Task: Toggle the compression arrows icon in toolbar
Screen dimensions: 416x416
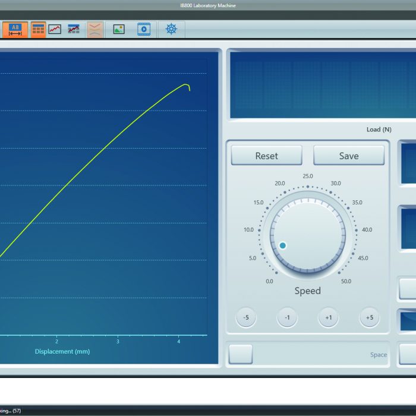Action: (95, 29)
